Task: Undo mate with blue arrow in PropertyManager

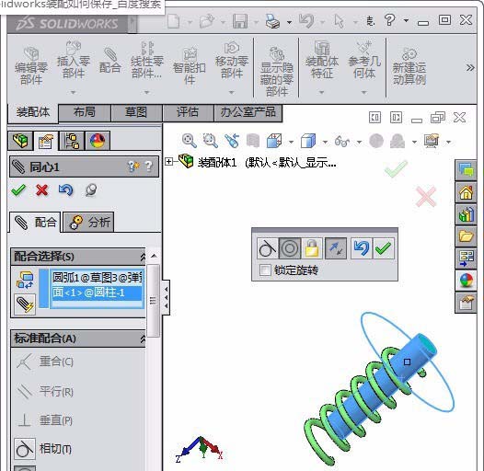Action: 65,190
